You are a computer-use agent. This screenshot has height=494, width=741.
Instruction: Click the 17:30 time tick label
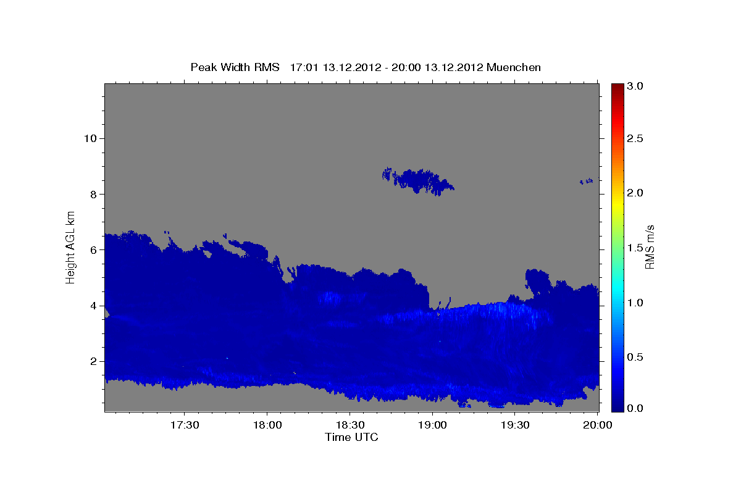(184, 425)
